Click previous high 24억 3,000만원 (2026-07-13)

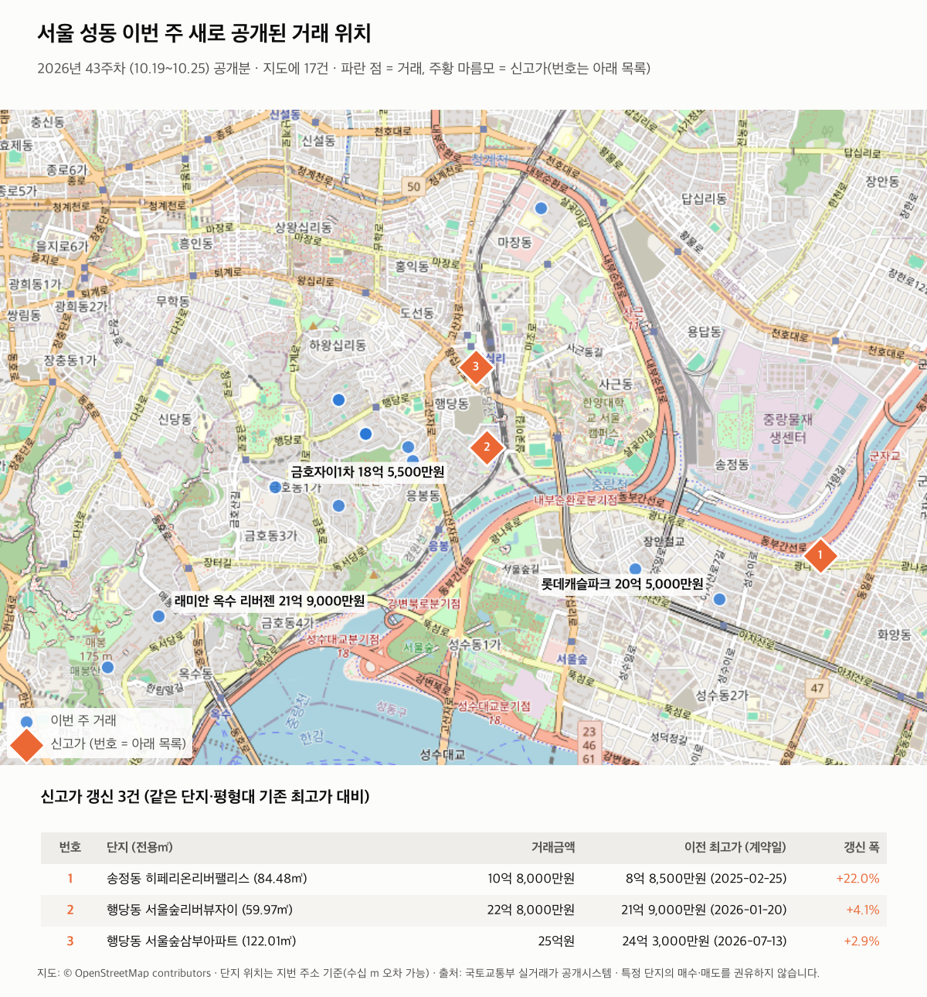705,941
